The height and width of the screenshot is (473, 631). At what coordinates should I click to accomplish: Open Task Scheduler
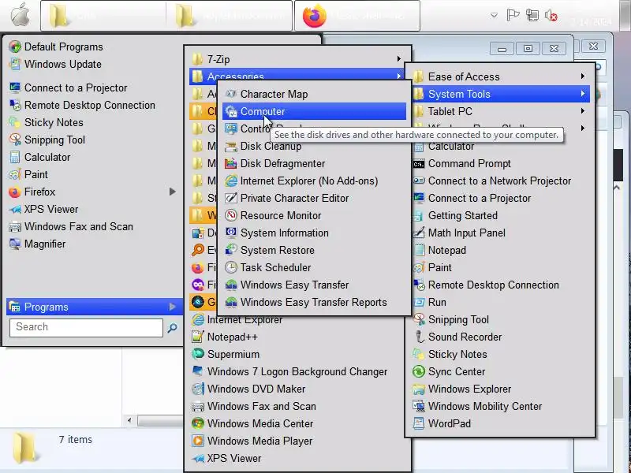(314, 267)
